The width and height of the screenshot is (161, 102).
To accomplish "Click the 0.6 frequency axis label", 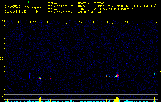I will pyautogui.click(x=2, y=97).
